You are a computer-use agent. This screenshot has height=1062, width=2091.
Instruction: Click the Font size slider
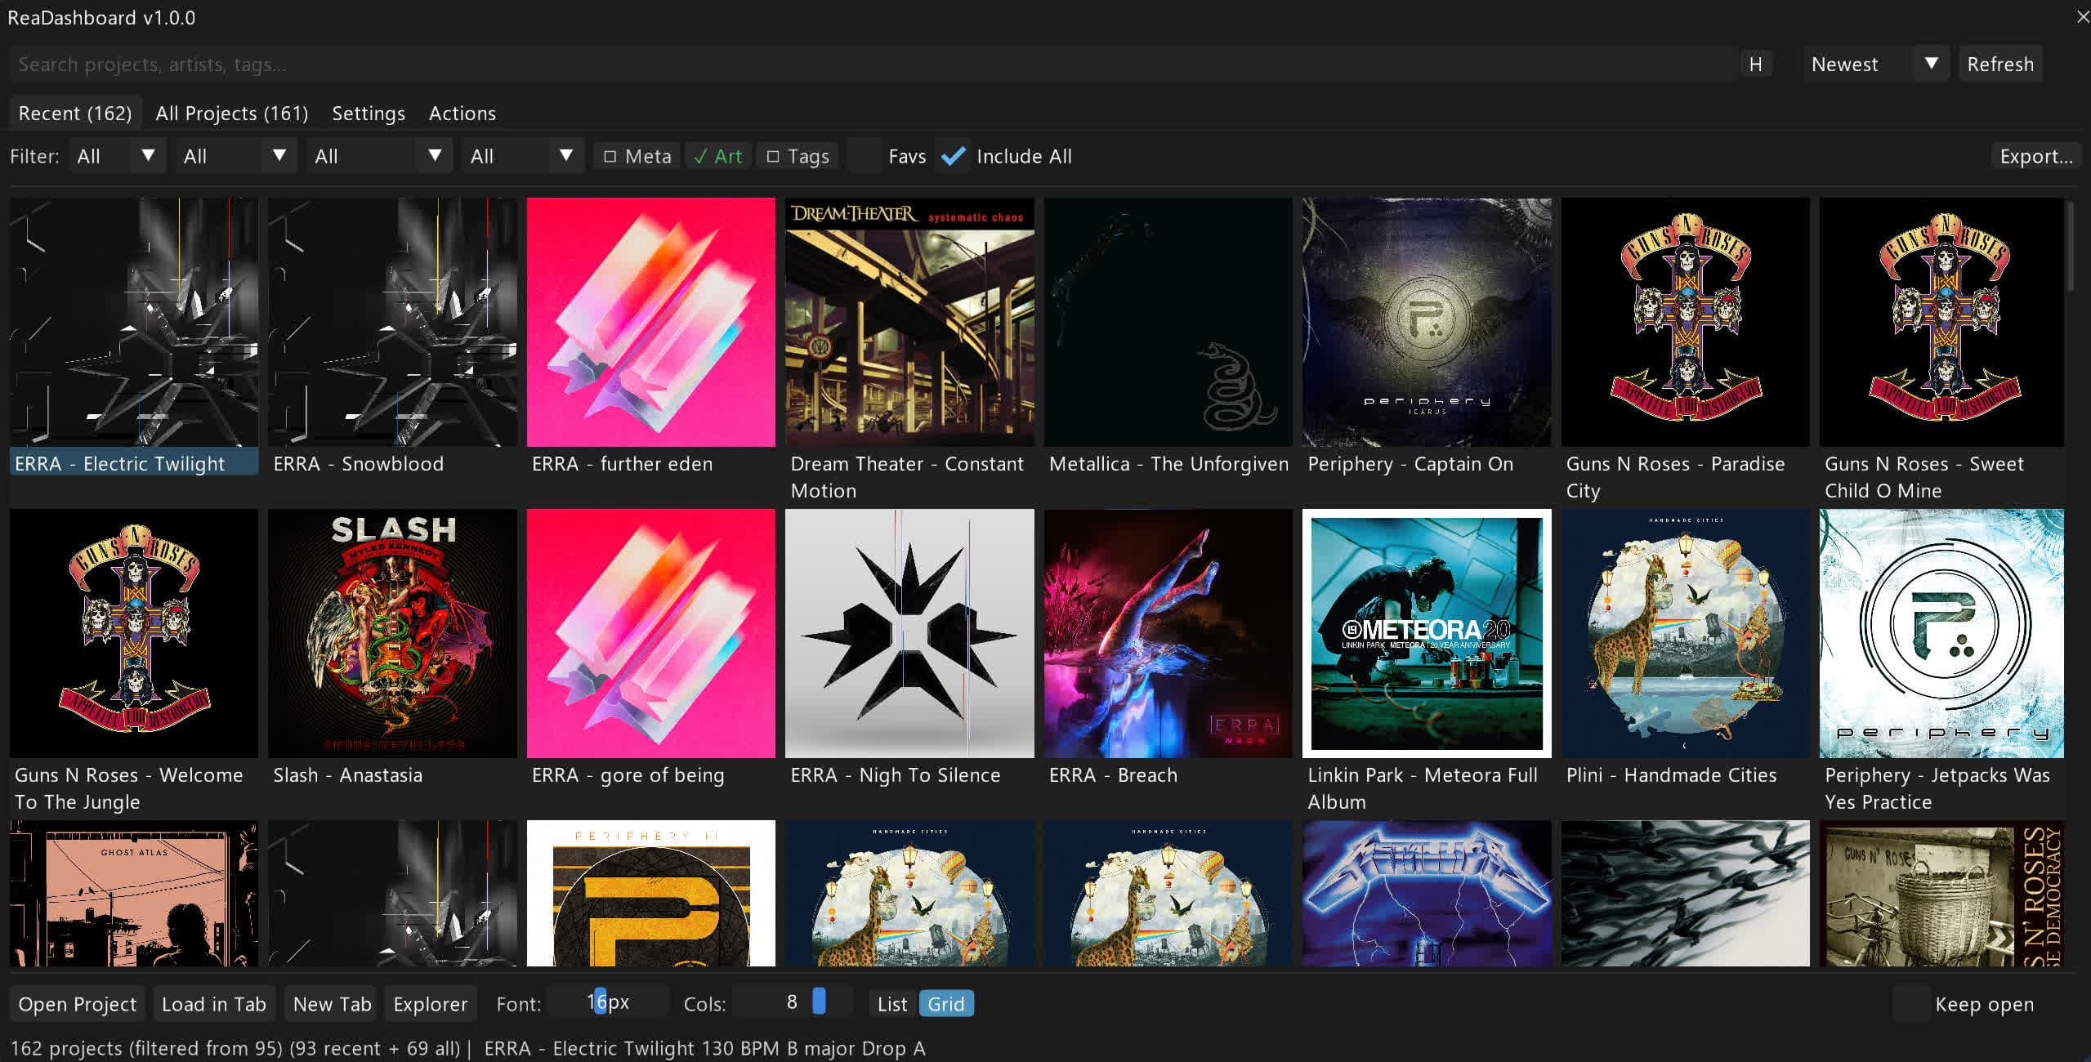[x=607, y=1002]
